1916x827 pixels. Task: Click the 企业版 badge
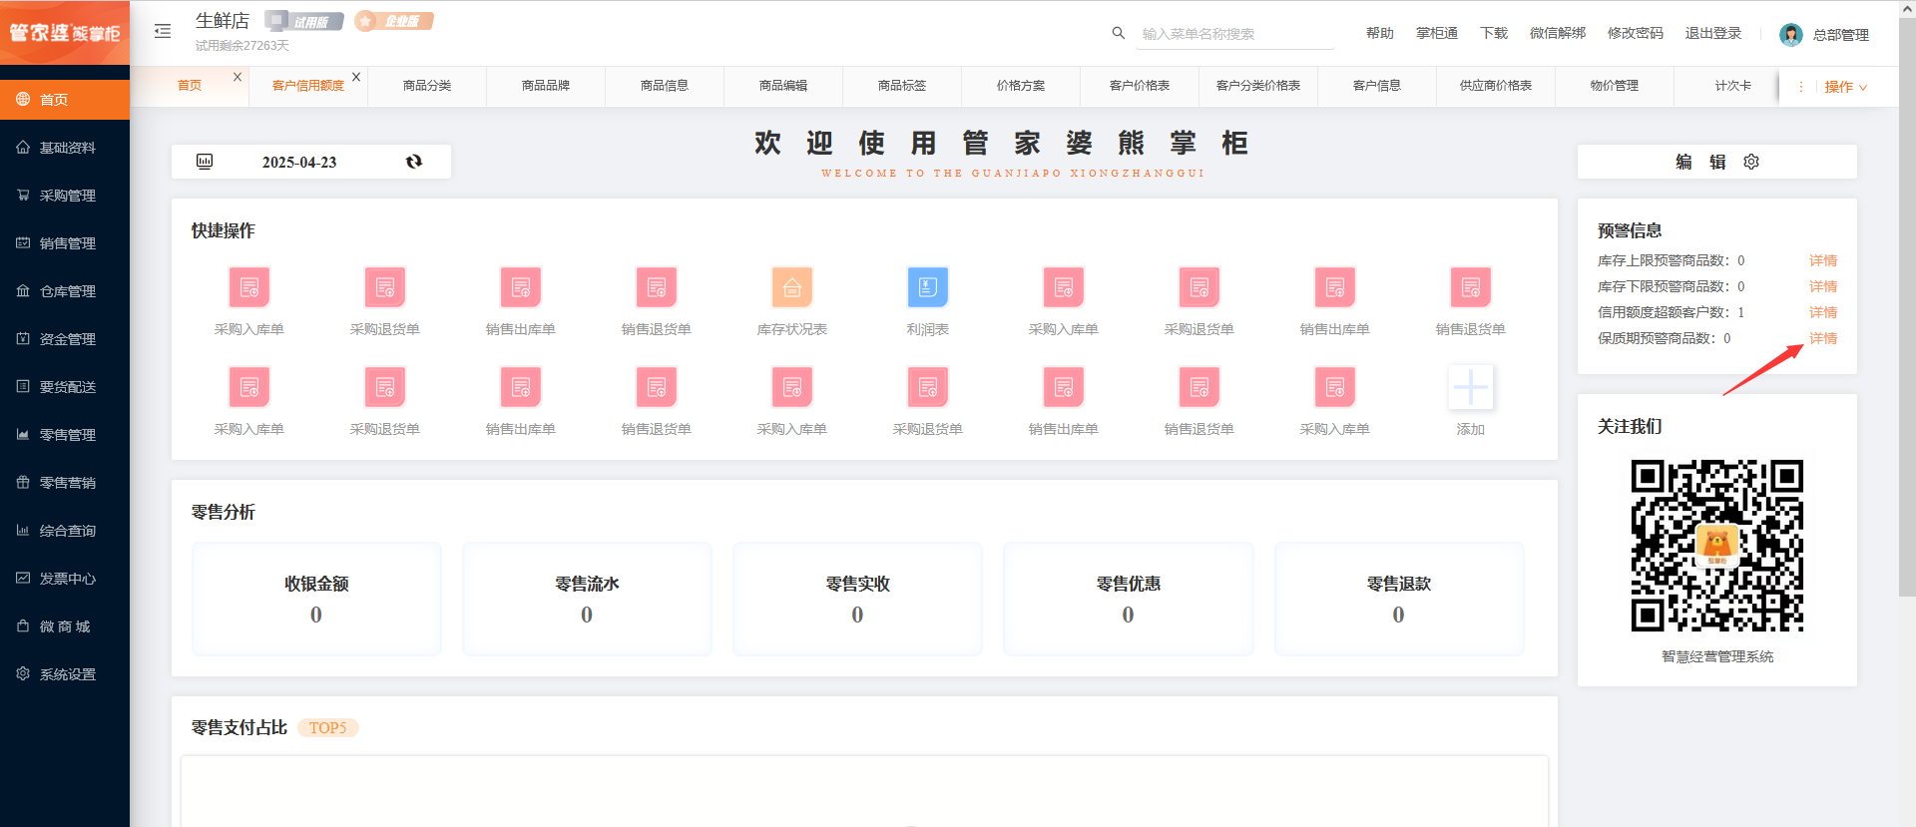tap(394, 21)
